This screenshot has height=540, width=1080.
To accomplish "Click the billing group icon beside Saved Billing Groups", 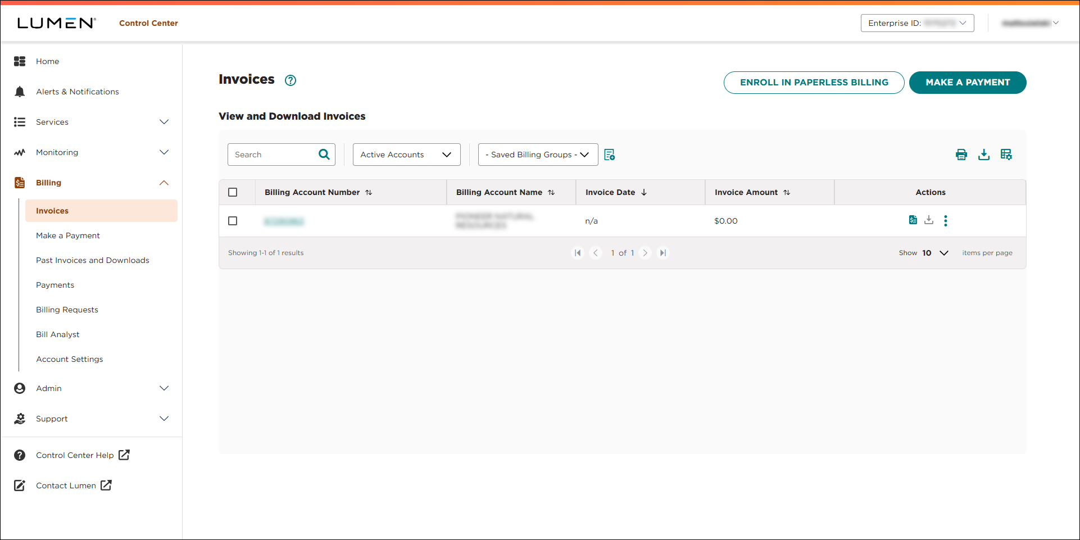I will coord(609,155).
